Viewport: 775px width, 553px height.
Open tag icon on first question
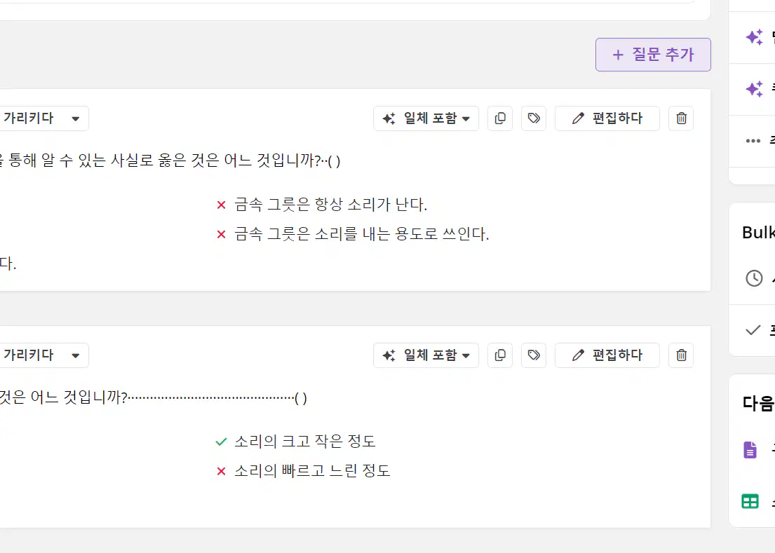coord(533,118)
